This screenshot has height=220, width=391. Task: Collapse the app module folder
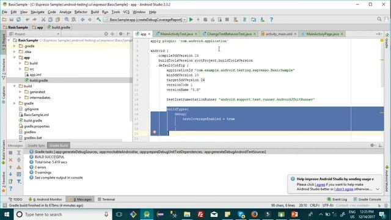pos(15,57)
